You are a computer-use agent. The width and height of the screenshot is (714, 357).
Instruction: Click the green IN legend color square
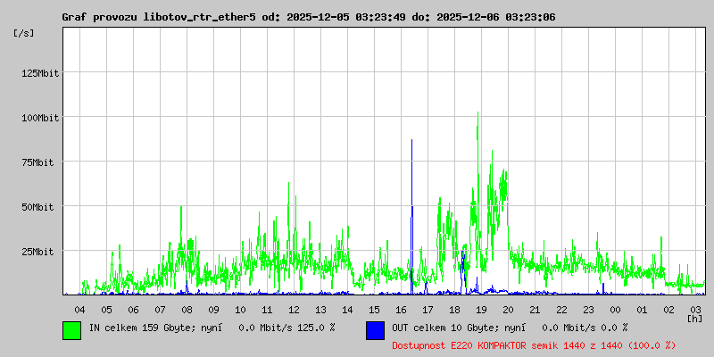[x=71, y=329]
